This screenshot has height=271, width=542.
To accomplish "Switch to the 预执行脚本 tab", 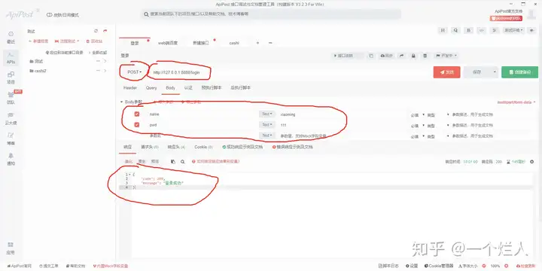I will pyautogui.click(x=212, y=88).
